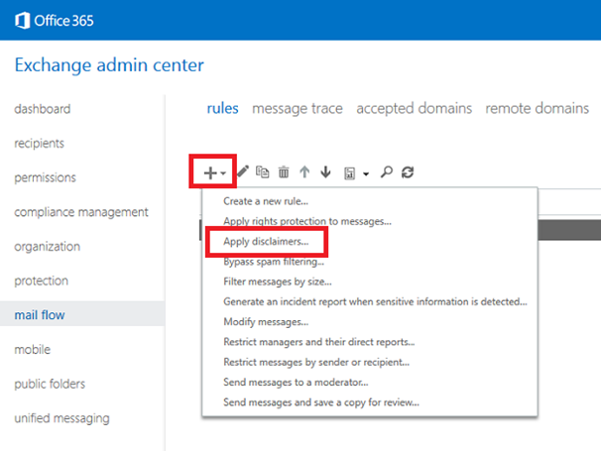Refresh the rules list
Viewport: 601px width, 451px height.
(x=407, y=172)
